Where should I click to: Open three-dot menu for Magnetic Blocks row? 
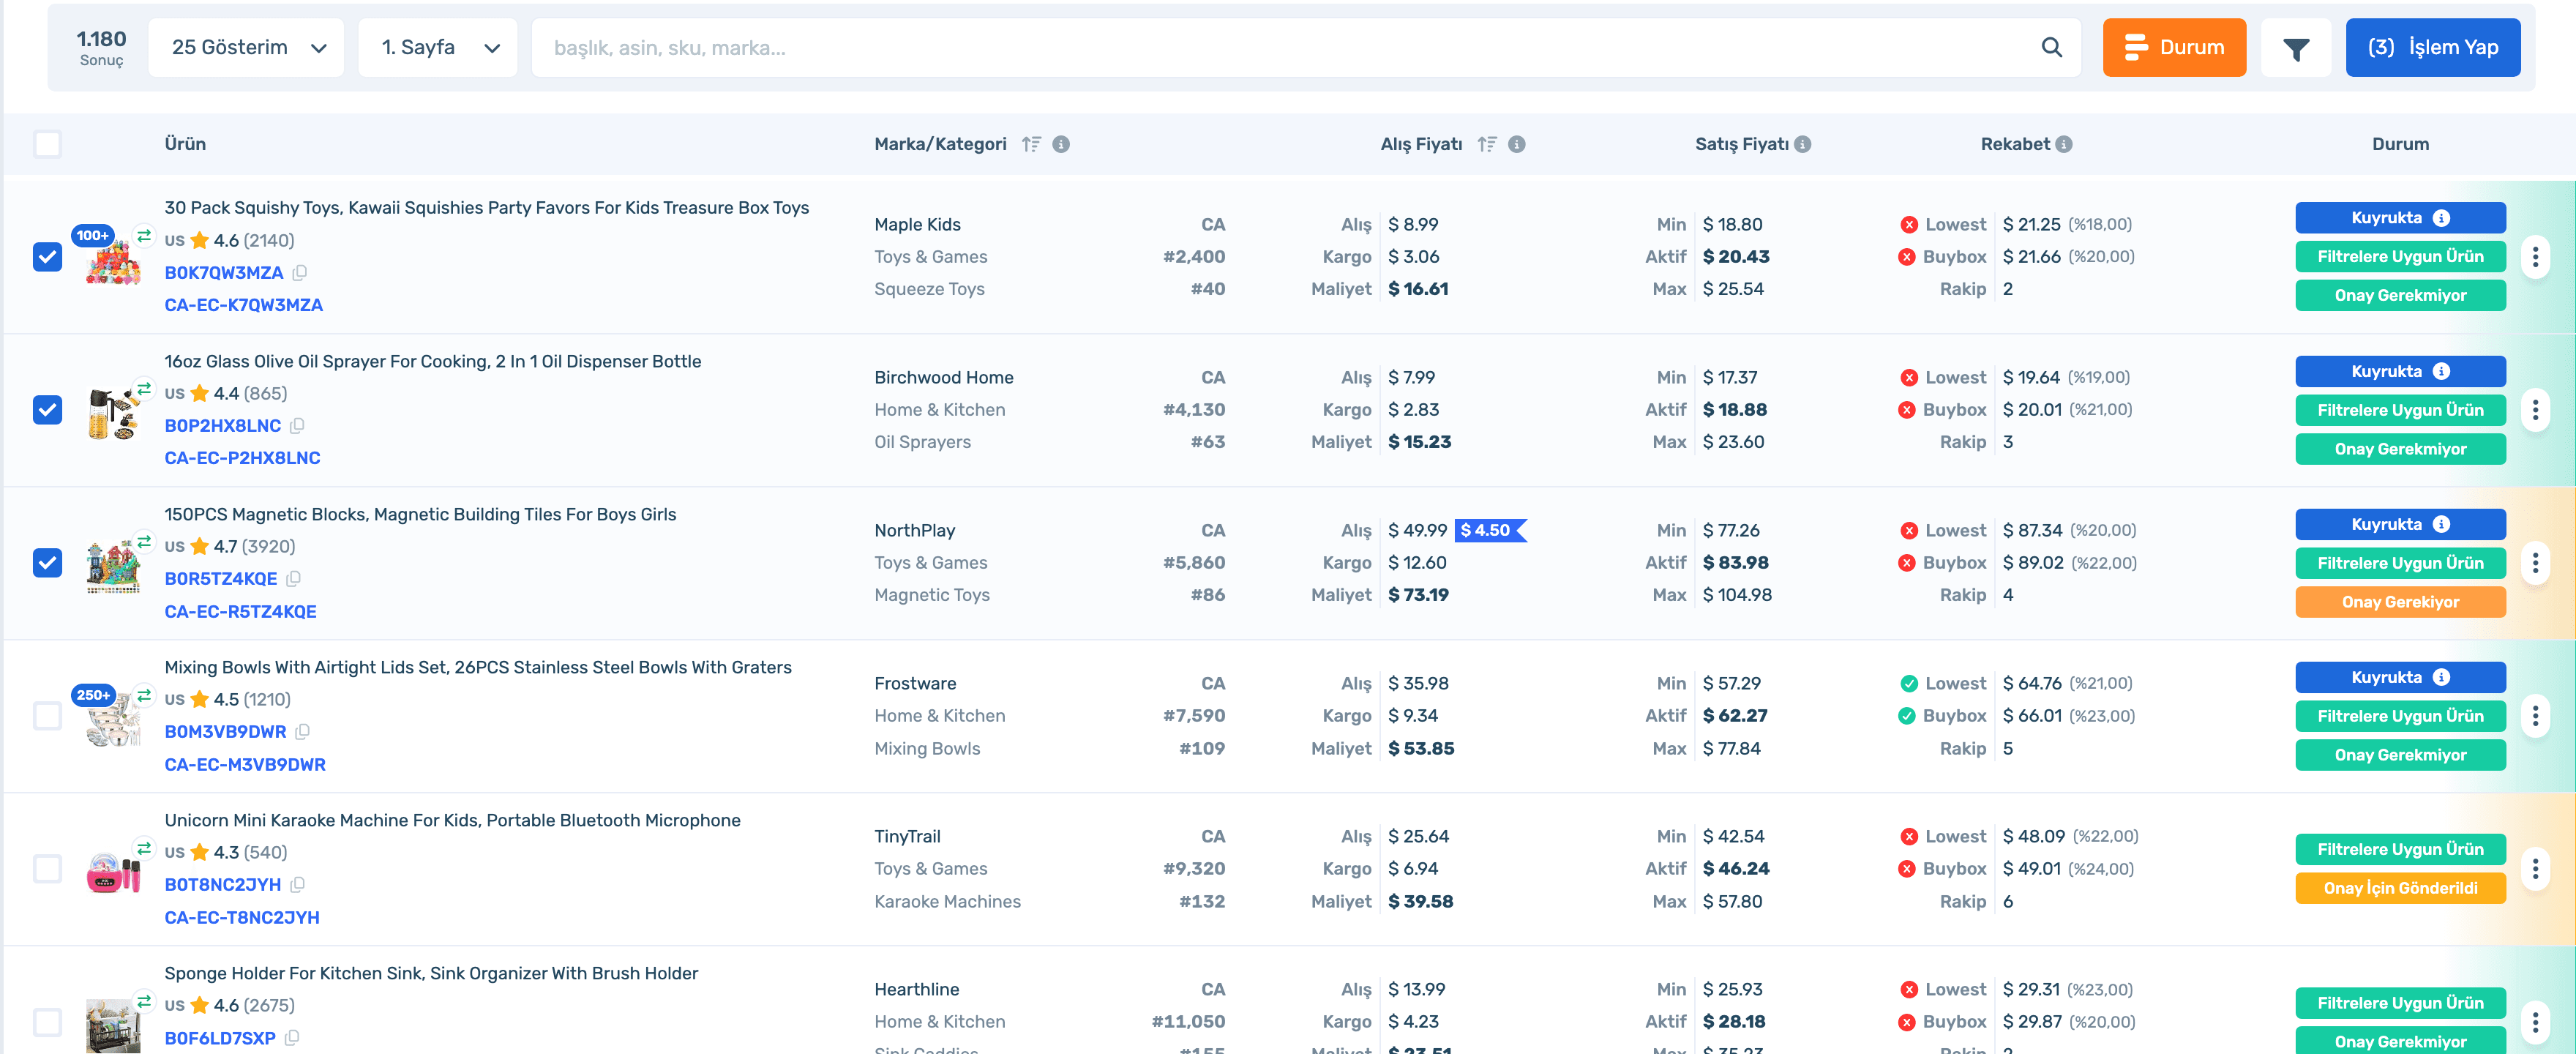(x=2535, y=563)
